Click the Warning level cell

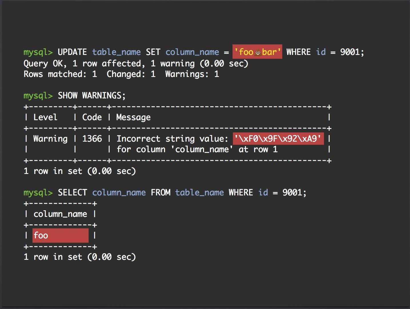pyautogui.click(x=50, y=139)
